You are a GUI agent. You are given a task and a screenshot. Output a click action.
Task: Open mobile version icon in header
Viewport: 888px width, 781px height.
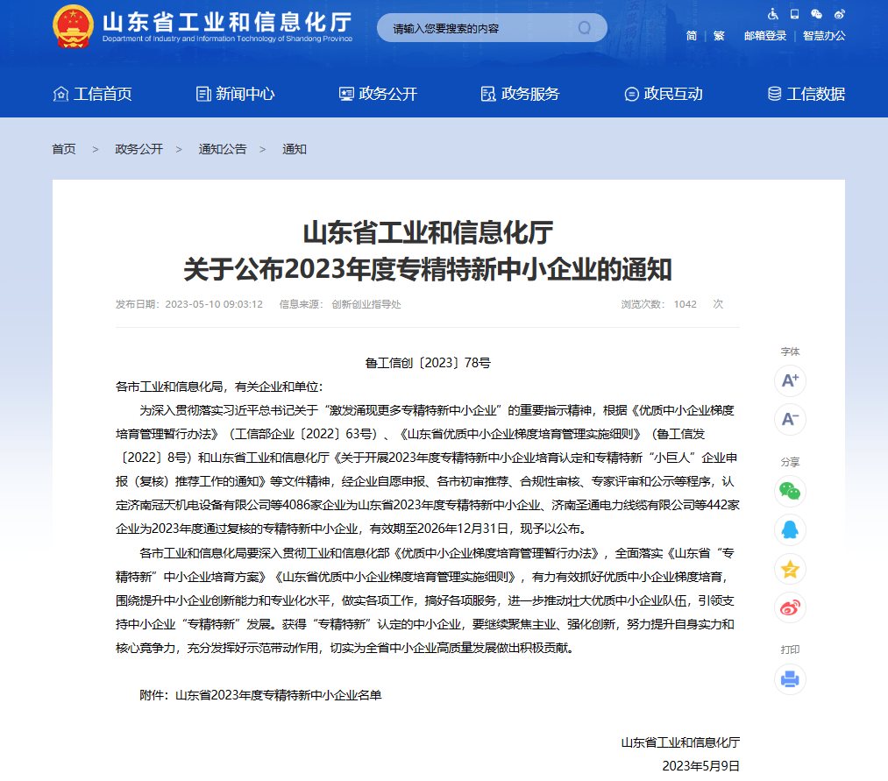795,14
